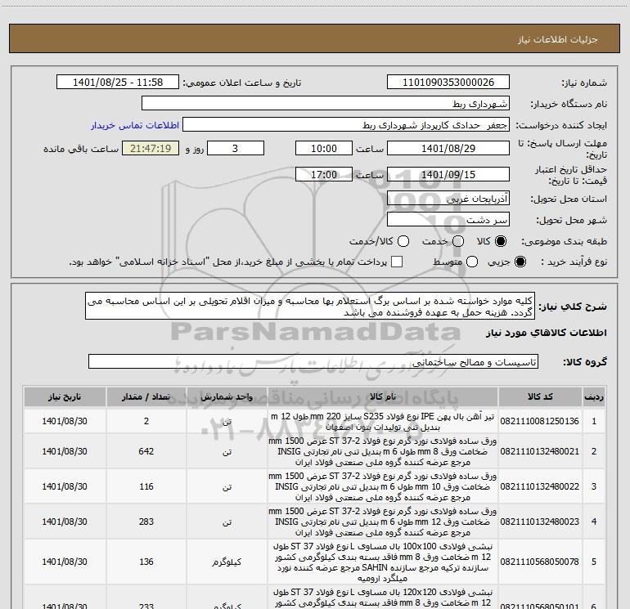This screenshot has height=609, width=630.
Task: Select the متوسط purchase type radio
Action: [472, 262]
